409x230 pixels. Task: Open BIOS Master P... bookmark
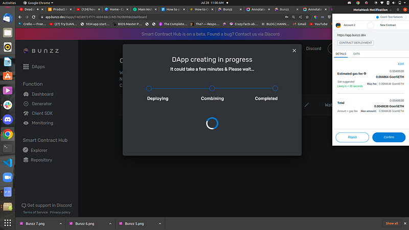[127, 24]
